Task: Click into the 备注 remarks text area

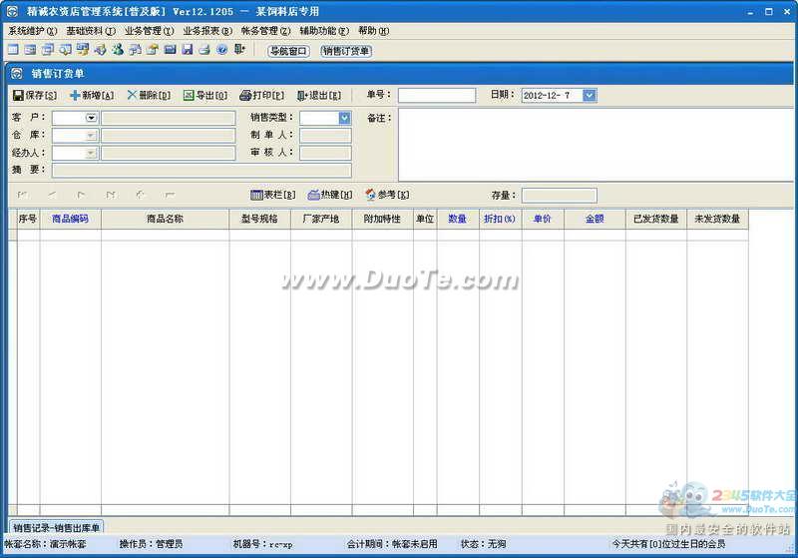Action: point(596,144)
